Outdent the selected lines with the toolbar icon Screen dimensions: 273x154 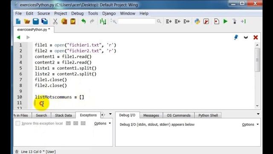pyautogui.click(x=177, y=21)
